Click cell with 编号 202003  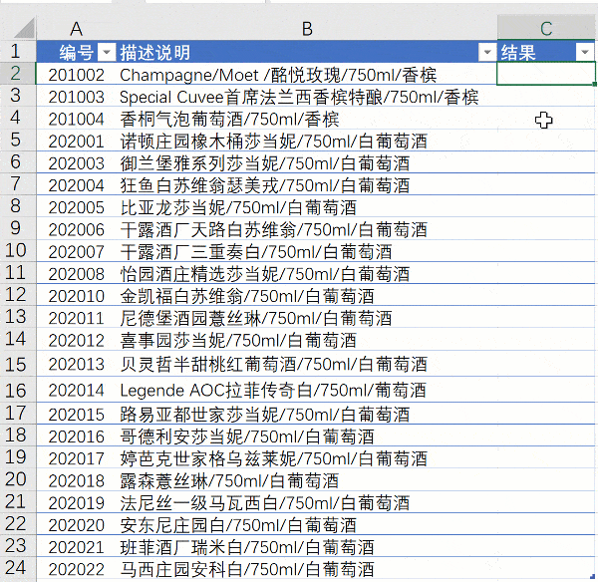coord(77,162)
